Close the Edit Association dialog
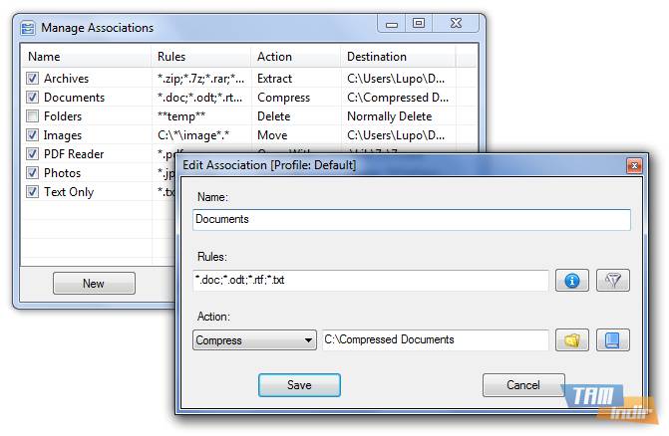Image resolution: width=669 pixels, height=436 pixels. [633, 164]
